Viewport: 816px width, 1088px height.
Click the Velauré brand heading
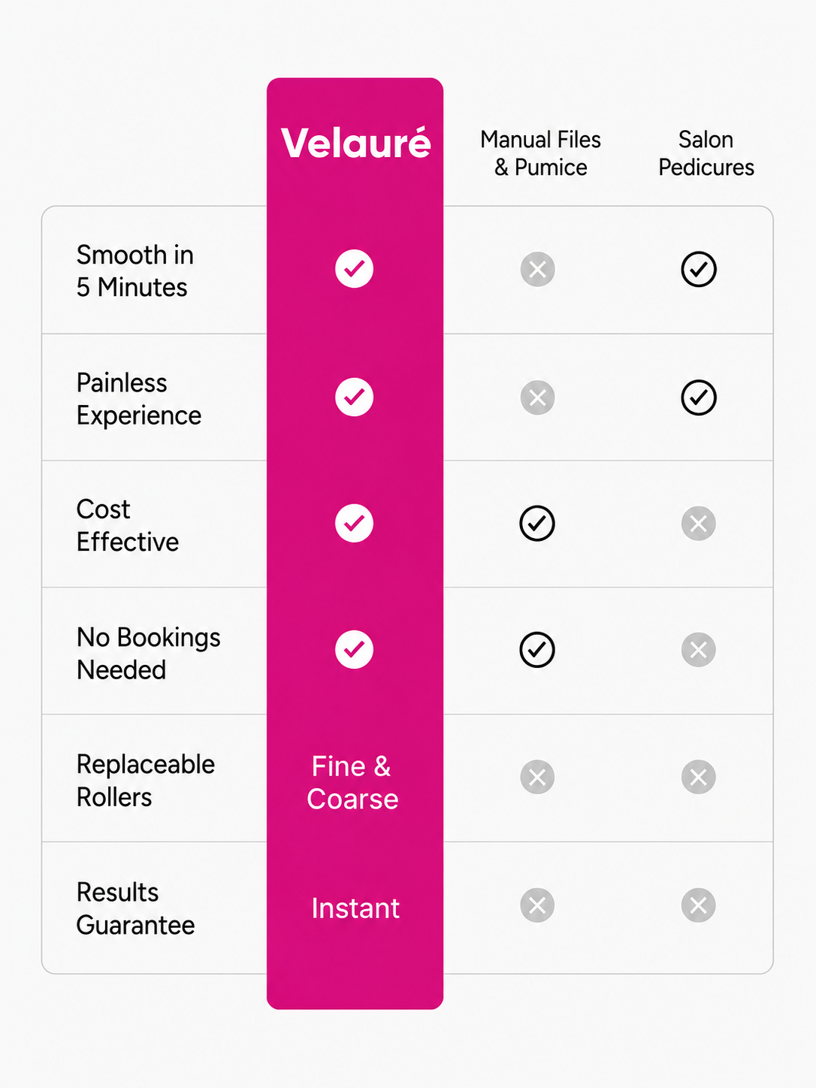click(355, 143)
